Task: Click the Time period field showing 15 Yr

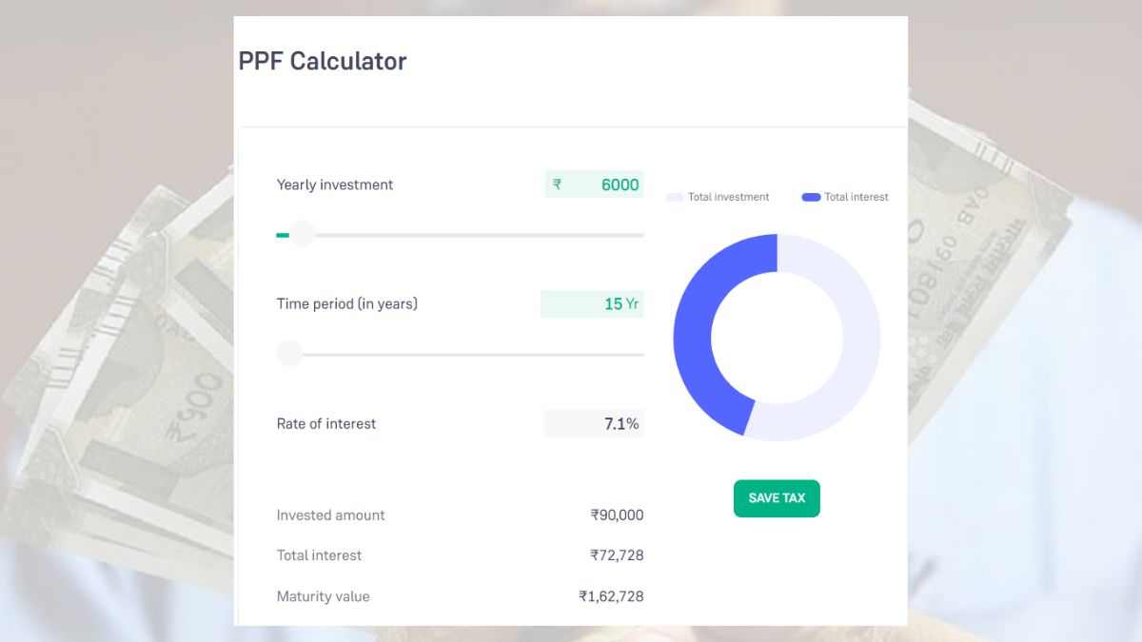Action: [x=593, y=304]
